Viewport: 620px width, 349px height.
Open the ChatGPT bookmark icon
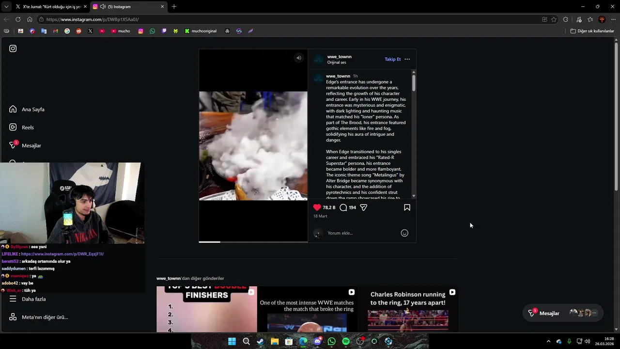pyautogui.click(x=227, y=31)
